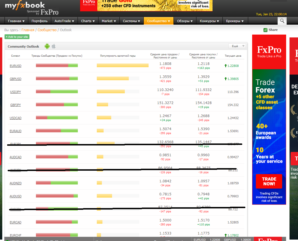298x241 pixels.
Task: Click the FxPro sponsor logo
Action: click(x=50, y=12)
